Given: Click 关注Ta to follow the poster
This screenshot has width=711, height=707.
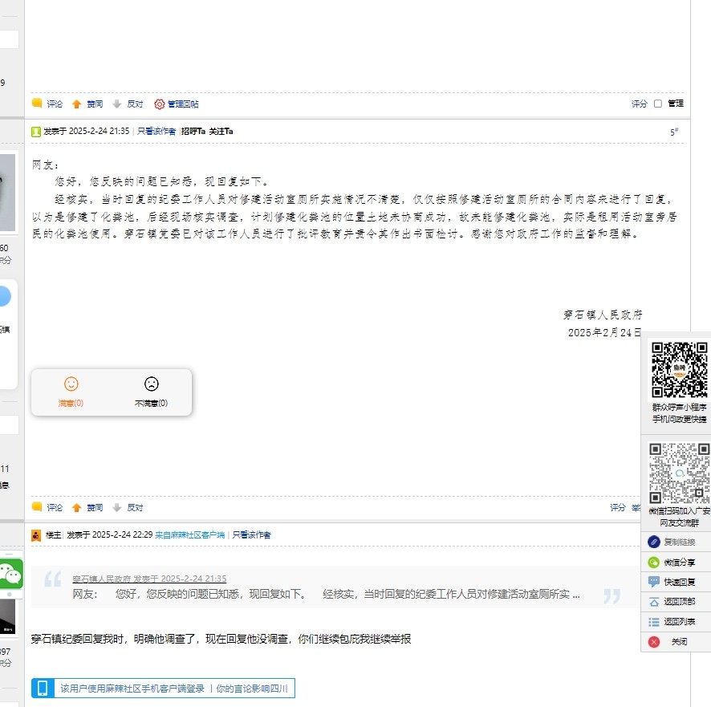Looking at the screenshot, I should (221, 131).
